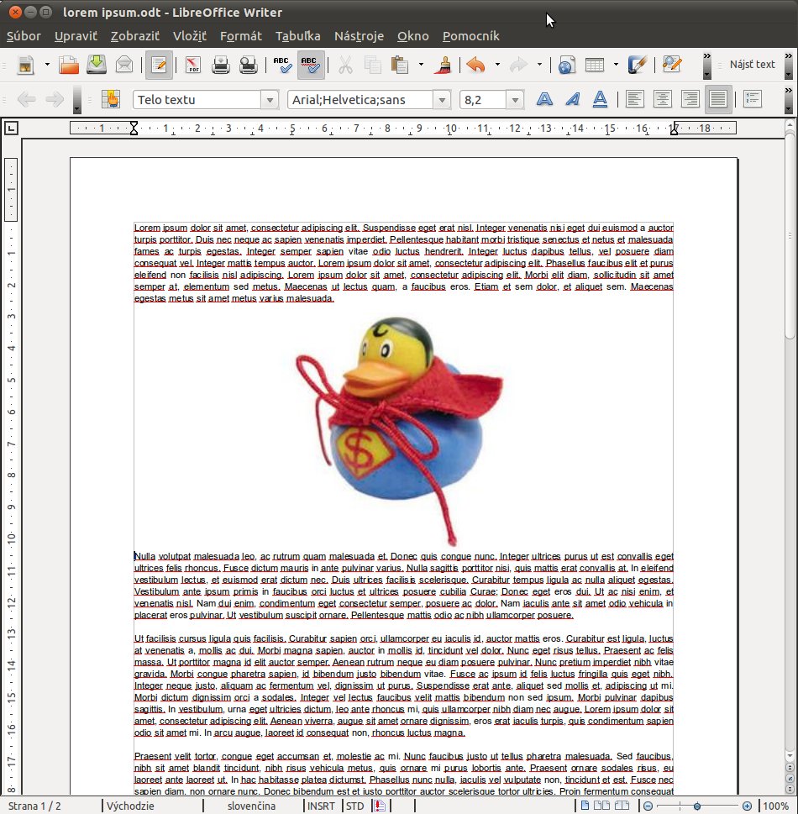Screen dimensions: 798x814
Task: Click the greyed-out Cut scissors icon
Action: coord(345,65)
